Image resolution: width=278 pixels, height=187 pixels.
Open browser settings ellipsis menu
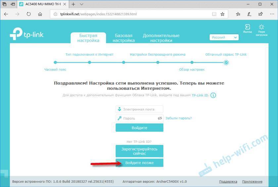coord(272,14)
